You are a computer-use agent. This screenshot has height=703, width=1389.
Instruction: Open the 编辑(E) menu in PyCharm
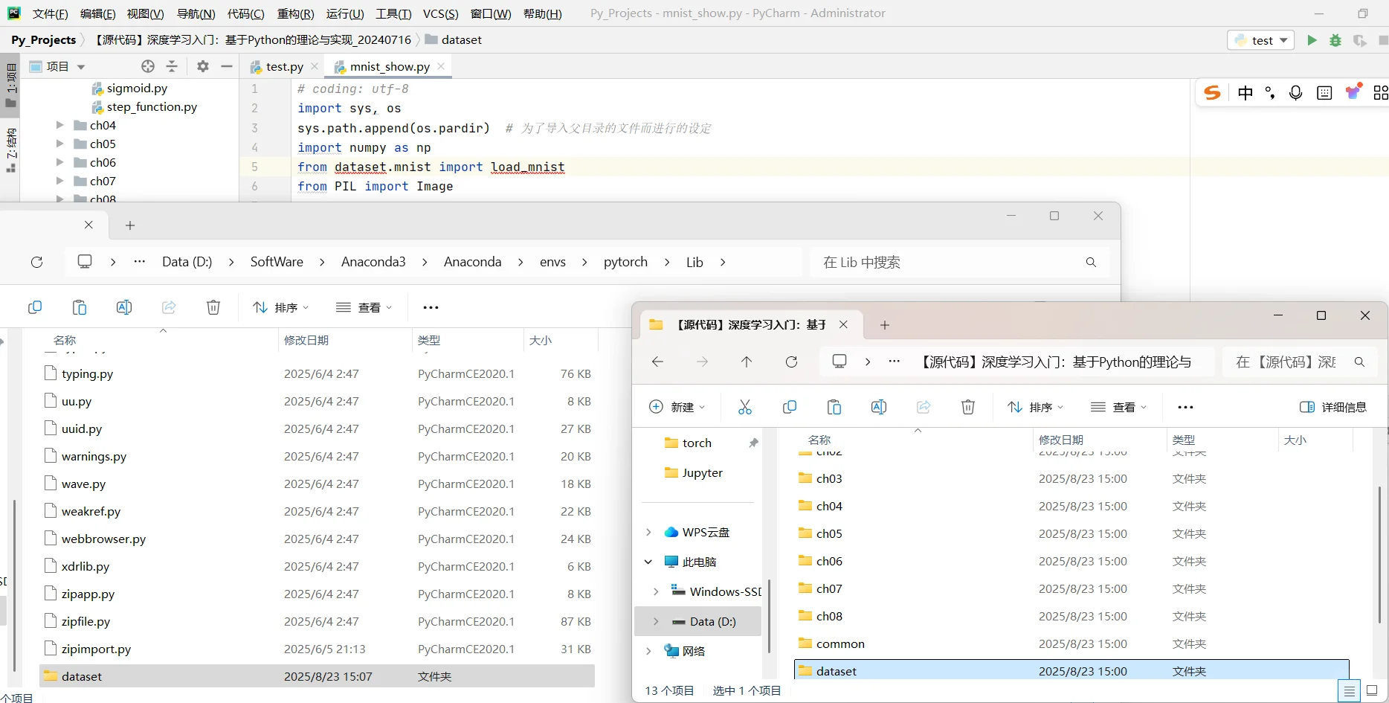point(98,13)
